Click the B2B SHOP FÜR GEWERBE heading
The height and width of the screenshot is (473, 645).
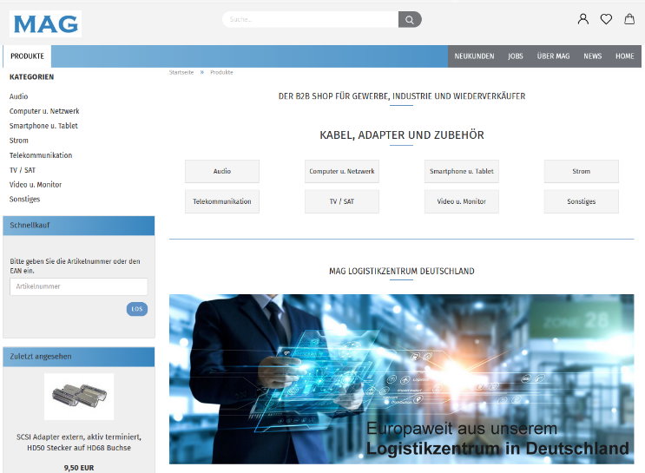point(402,96)
